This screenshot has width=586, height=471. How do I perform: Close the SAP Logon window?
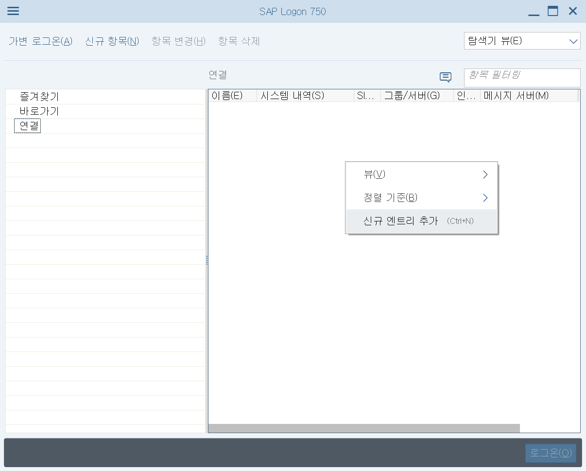[573, 11]
